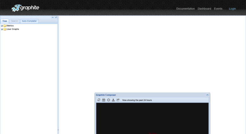Click the Composer share graph icon

click(x=118, y=100)
